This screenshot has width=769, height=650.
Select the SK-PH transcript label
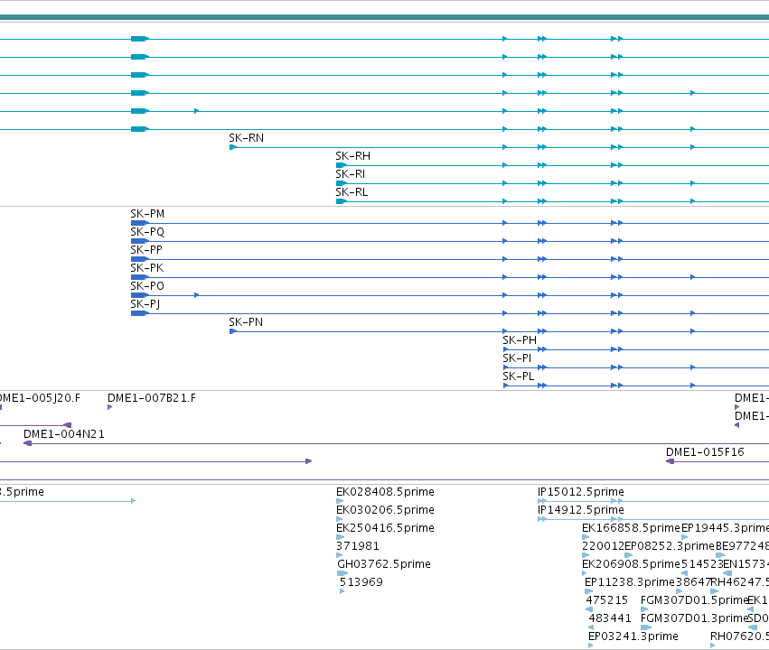tap(520, 340)
